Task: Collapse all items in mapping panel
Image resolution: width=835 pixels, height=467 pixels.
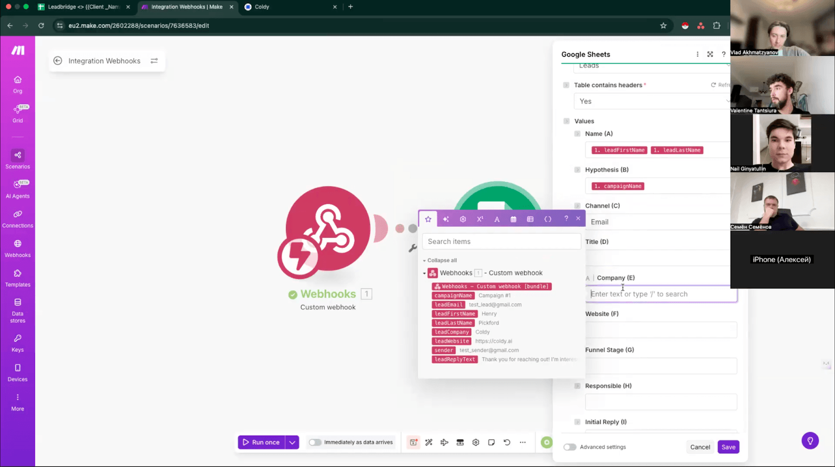Action: 442,261
